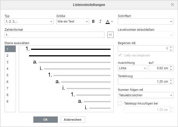This screenshot has height=127, width=178.
Task: Enable Tabstopp hinzufügen bei checkbox
Action: point(120,103)
